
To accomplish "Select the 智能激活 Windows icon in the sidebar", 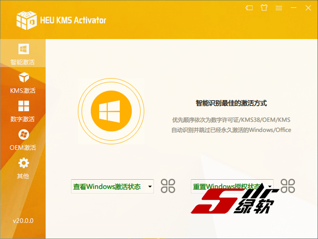I will [x=24, y=49].
